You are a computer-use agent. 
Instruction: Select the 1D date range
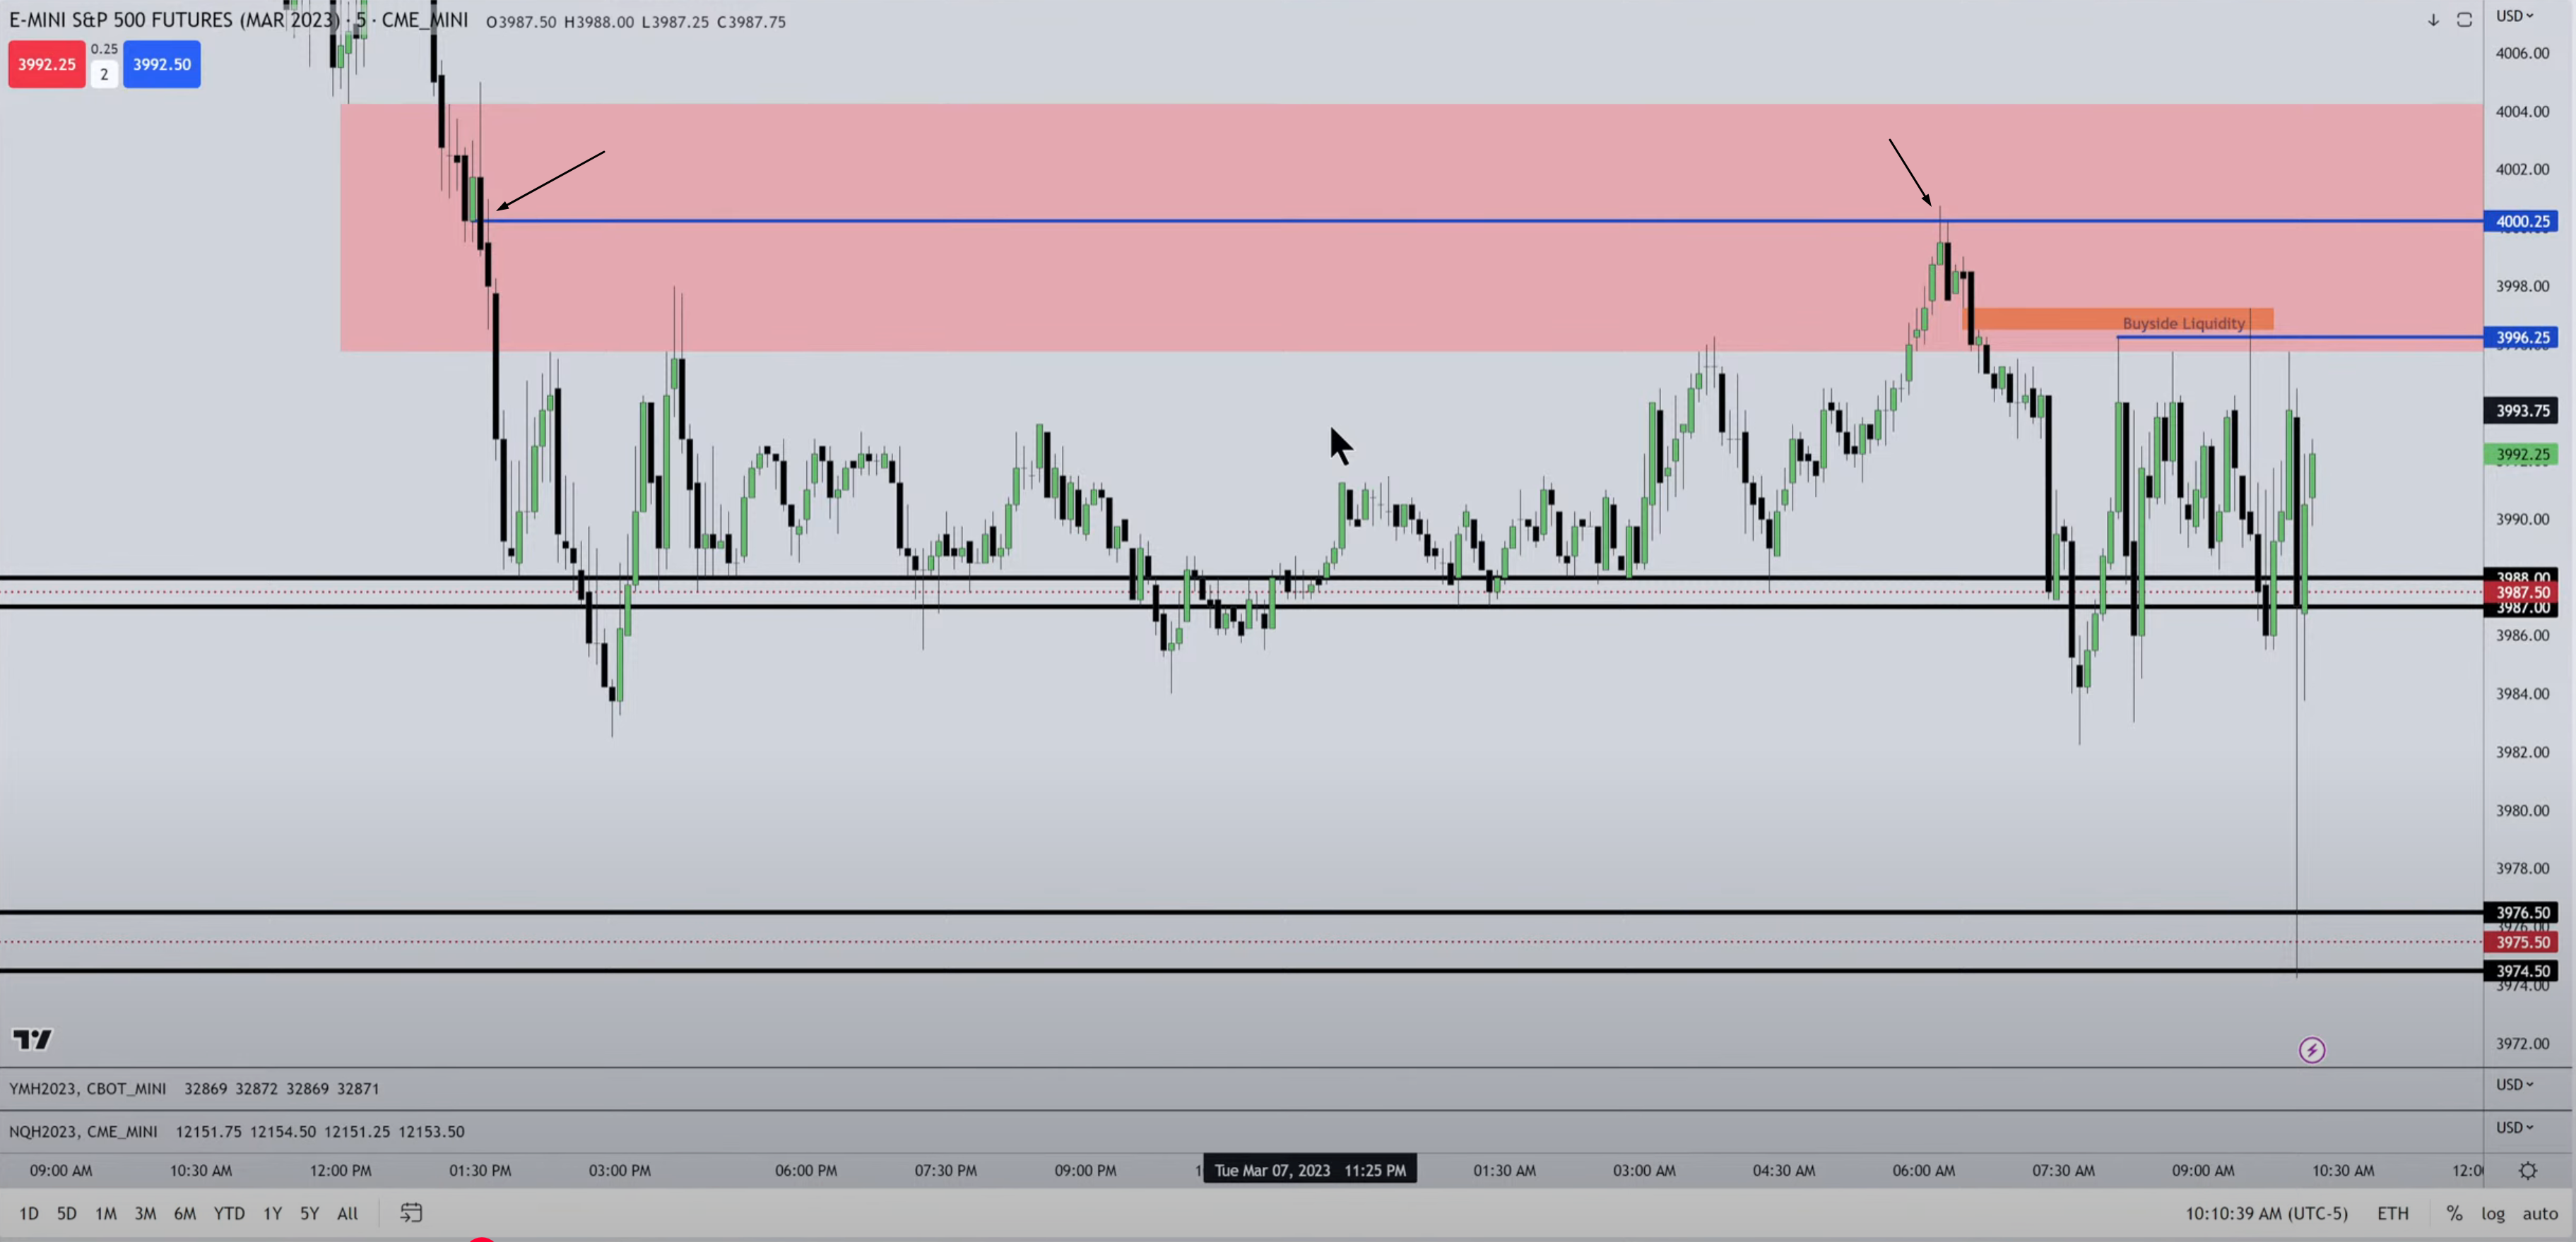[29, 1213]
